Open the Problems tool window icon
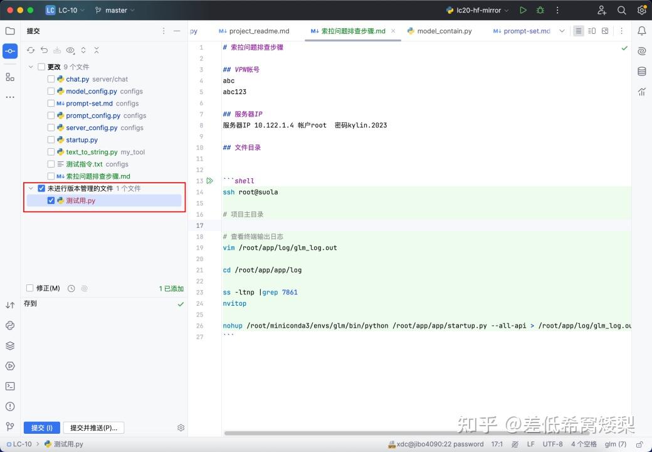 tap(10, 407)
